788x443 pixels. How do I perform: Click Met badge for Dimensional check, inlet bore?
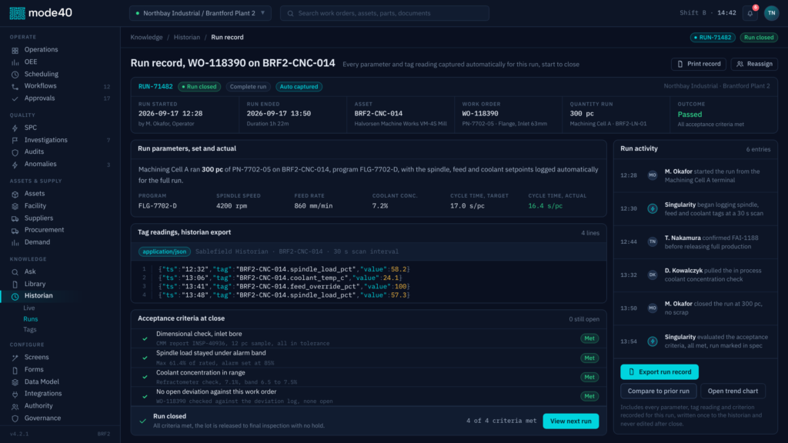pyautogui.click(x=589, y=338)
